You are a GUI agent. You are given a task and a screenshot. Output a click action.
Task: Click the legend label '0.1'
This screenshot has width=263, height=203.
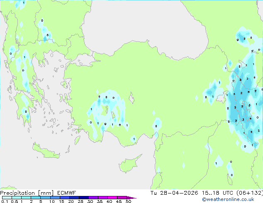tap(5, 201)
